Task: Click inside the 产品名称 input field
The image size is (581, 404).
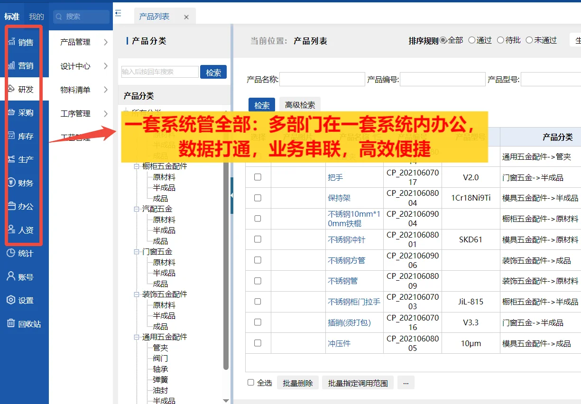Action: click(x=322, y=79)
